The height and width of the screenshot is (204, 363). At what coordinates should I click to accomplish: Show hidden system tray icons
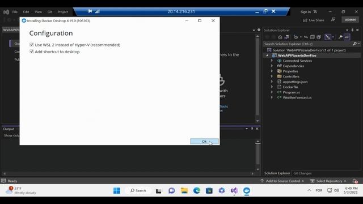point(309,190)
